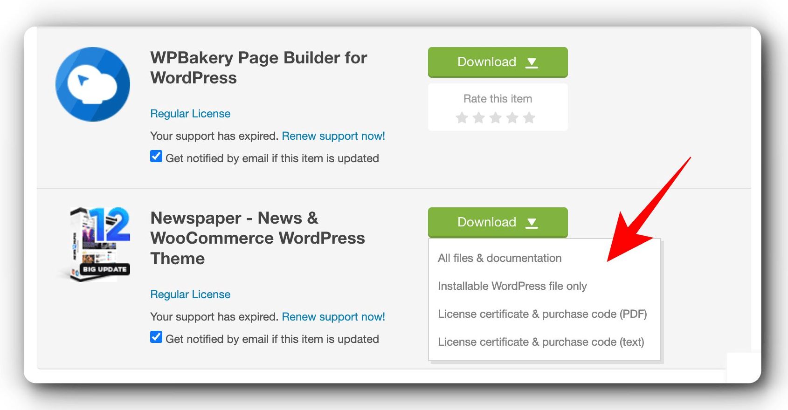Open the Newspaper theme box thumbnail

[97, 244]
